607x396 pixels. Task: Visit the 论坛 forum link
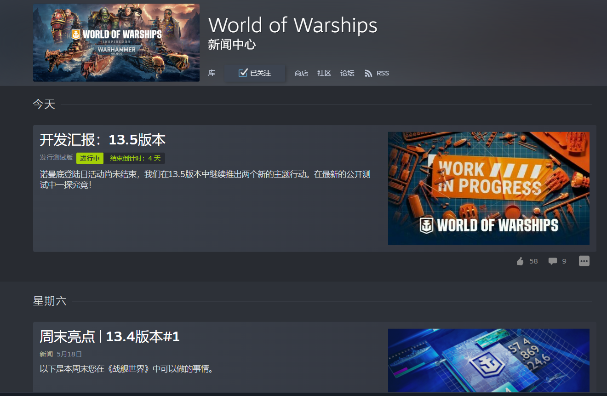pyautogui.click(x=347, y=73)
